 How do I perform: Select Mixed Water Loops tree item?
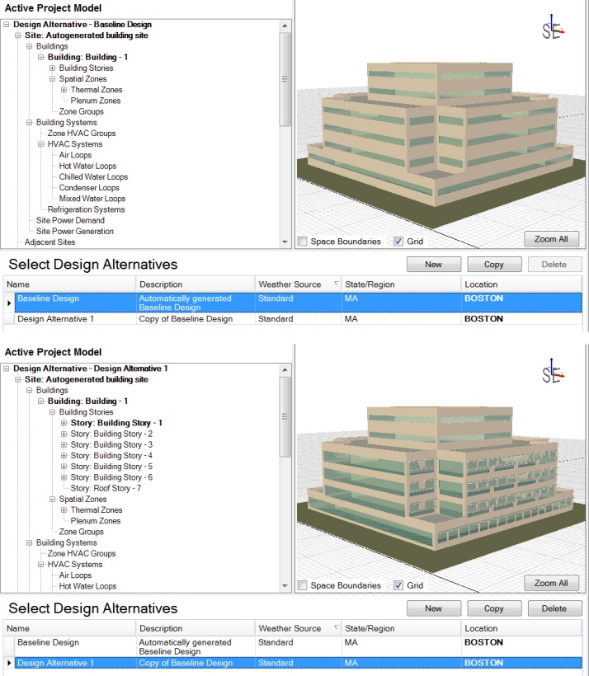click(92, 199)
